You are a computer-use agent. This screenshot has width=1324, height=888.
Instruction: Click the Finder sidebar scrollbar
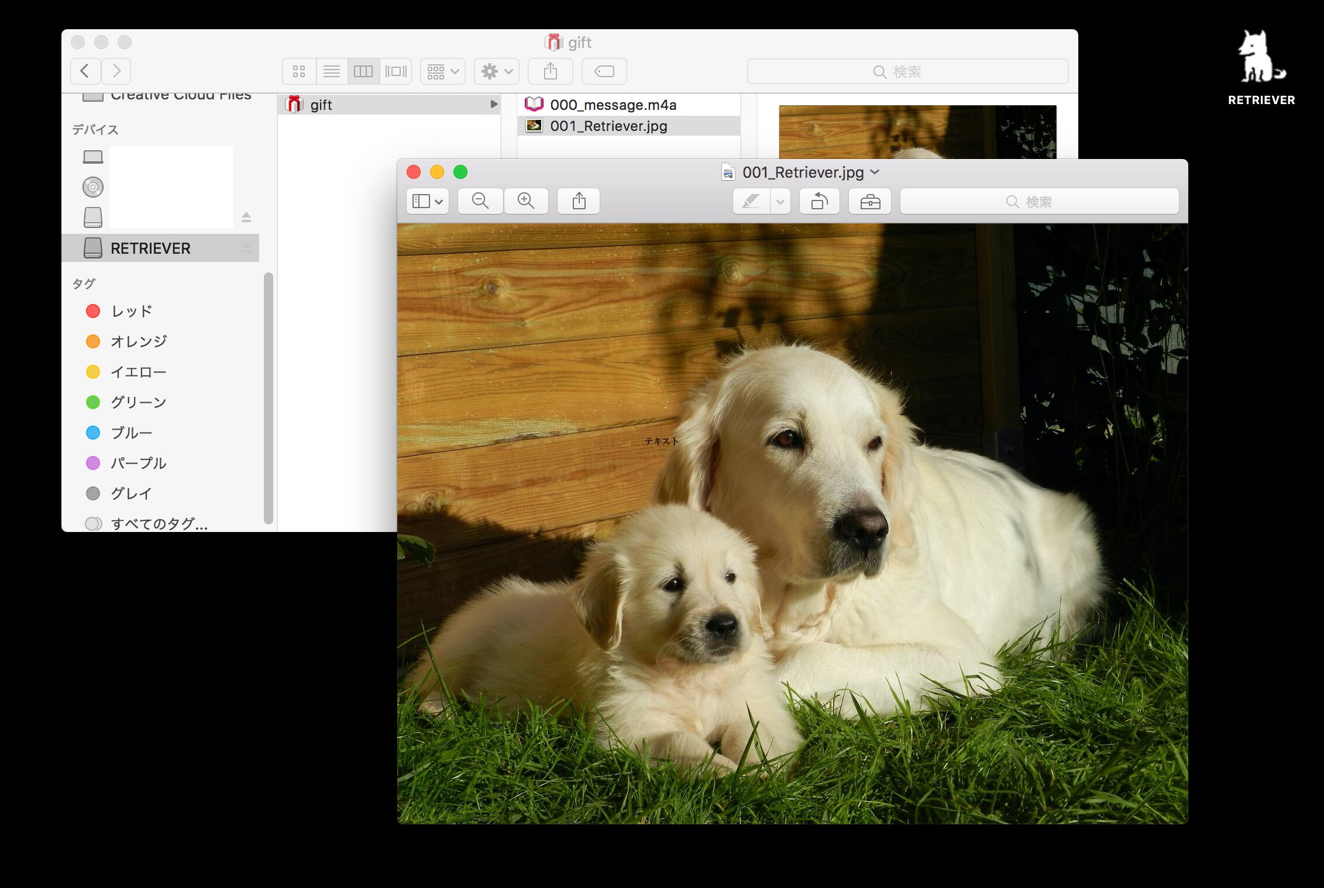pos(269,398)
